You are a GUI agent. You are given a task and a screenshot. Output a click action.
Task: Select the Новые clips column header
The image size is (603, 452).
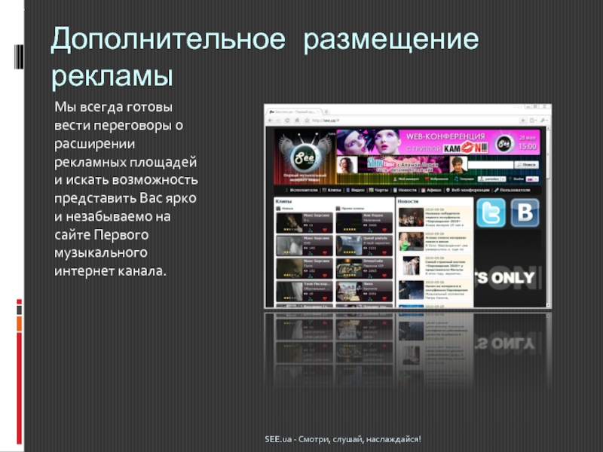click(x=285, y=209)
